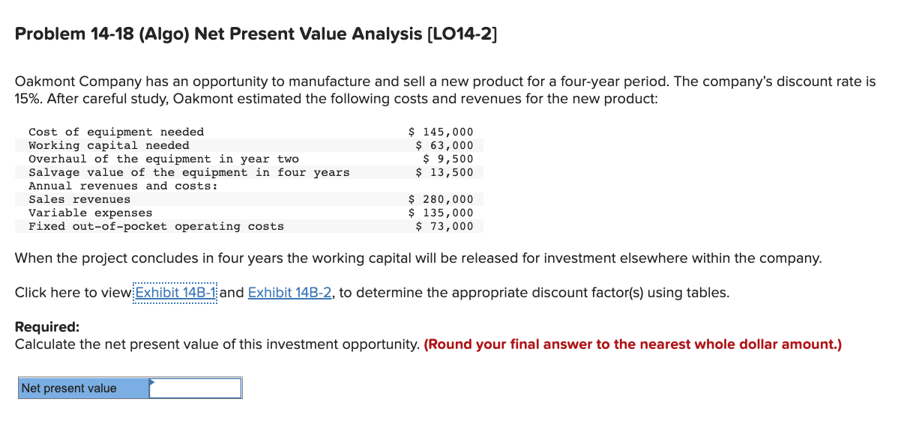Image resolution: width=919 pixels, height=432 pixels.
Task: Click the Annual revenues and costs line
Action: (122, 186)
